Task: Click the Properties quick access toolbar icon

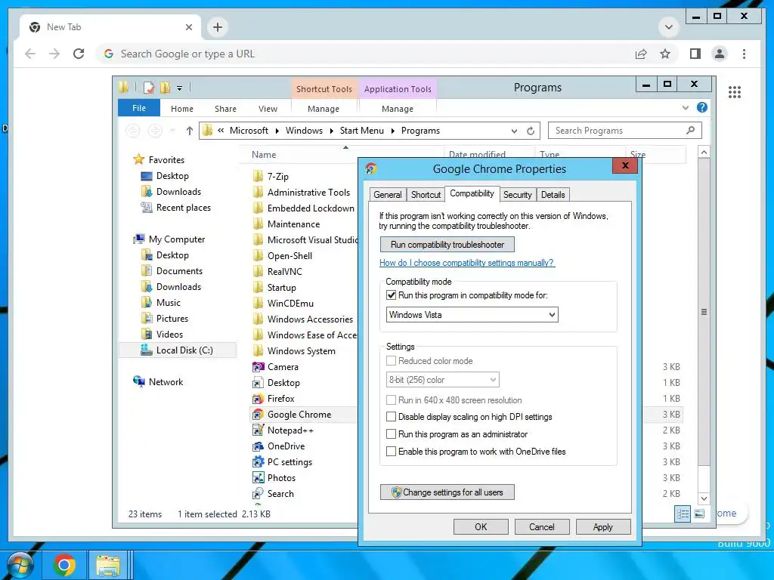Action: point(149,88)
